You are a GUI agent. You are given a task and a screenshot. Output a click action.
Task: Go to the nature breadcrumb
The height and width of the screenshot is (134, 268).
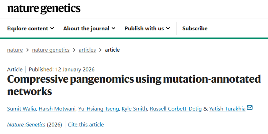15,50
